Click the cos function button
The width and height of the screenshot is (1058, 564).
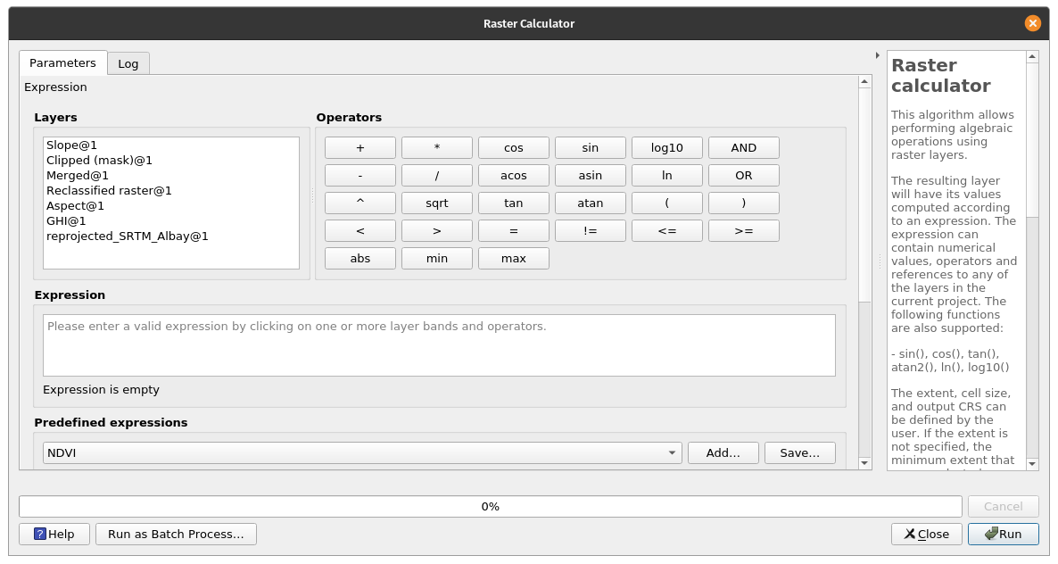coord(513,147)
